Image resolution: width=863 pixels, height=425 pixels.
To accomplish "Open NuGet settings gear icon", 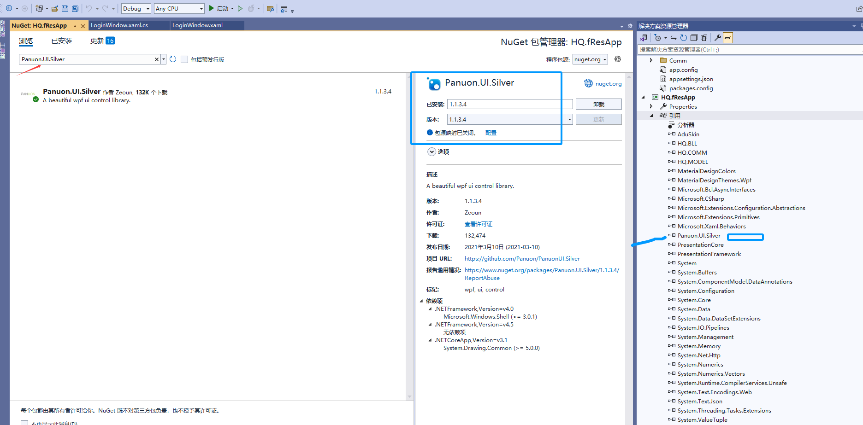I will [x=618, y=59].
